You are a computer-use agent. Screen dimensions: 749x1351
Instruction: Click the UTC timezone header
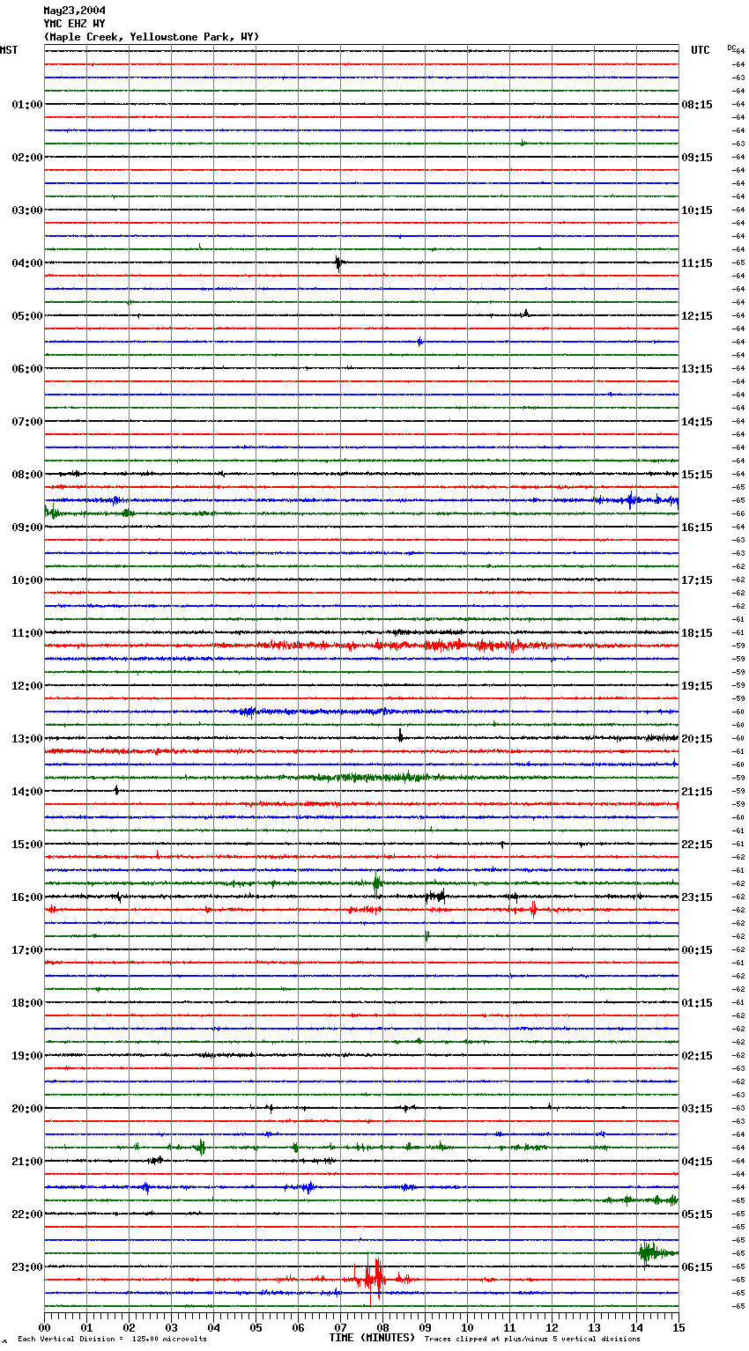(x=700, y=50)
